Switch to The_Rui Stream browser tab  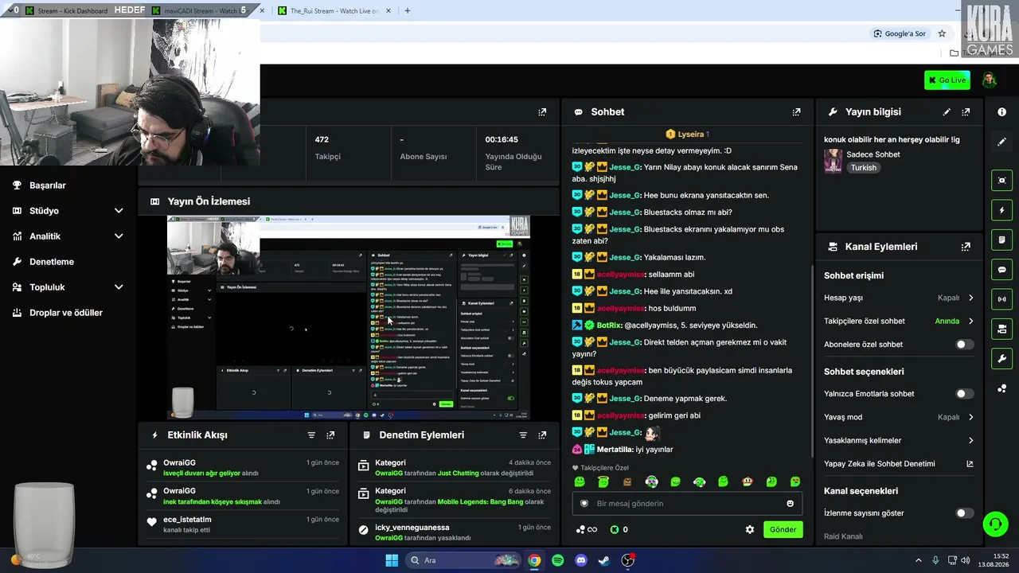click(x=334, y=10)
